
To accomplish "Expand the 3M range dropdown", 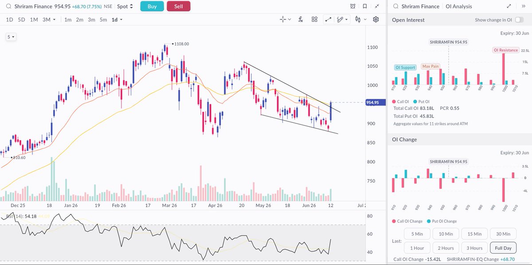I will [x=49, y=19].
